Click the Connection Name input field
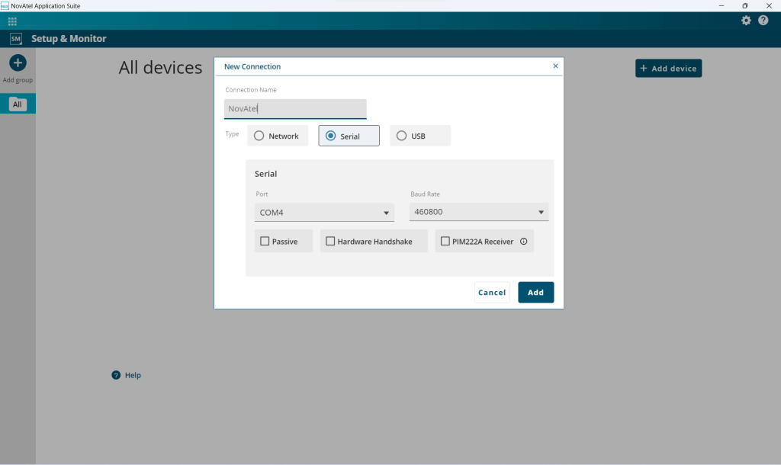This screenshot has height=465, width=781. [x=295, y=108]
